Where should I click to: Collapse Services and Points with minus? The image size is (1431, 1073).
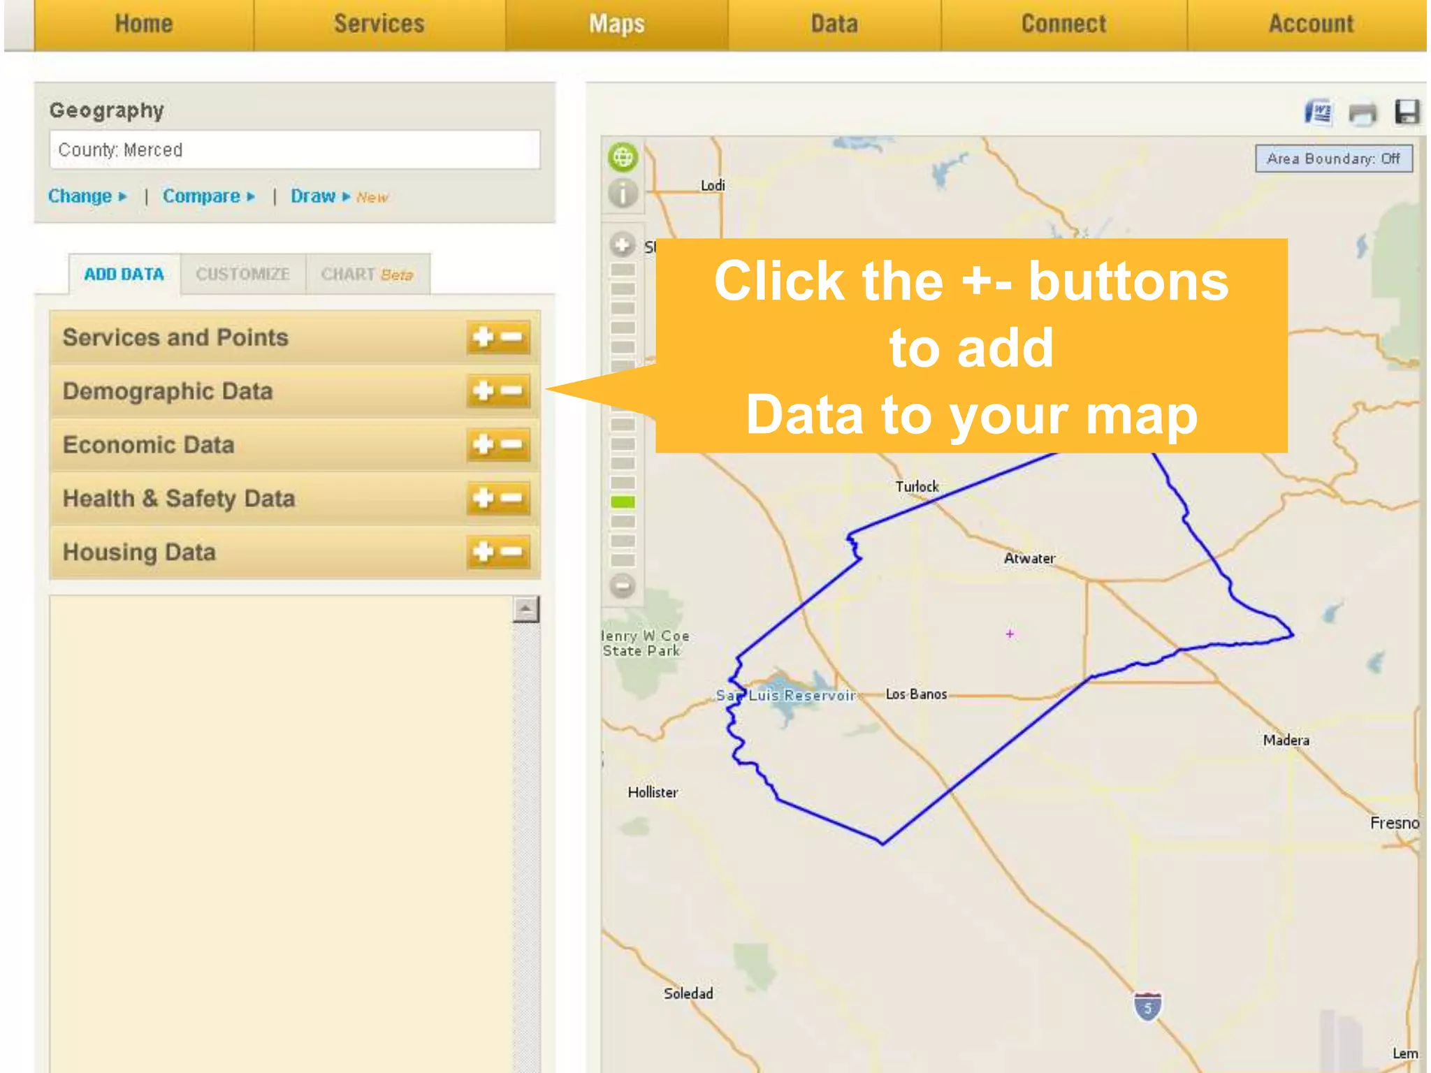click(x=512, y=337)
